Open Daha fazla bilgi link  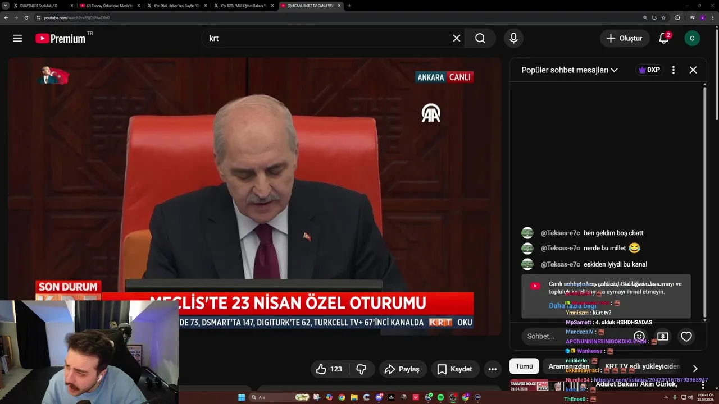573,306
